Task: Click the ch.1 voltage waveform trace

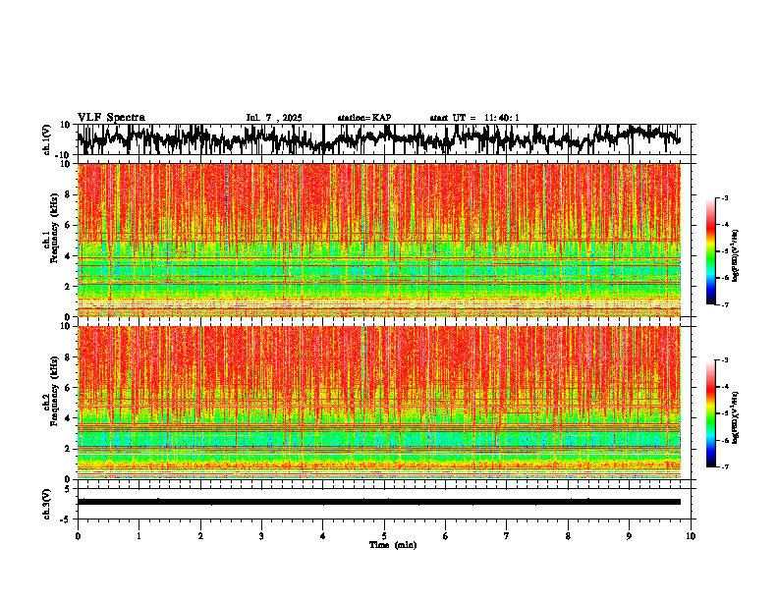Action: tap(378, 139)
